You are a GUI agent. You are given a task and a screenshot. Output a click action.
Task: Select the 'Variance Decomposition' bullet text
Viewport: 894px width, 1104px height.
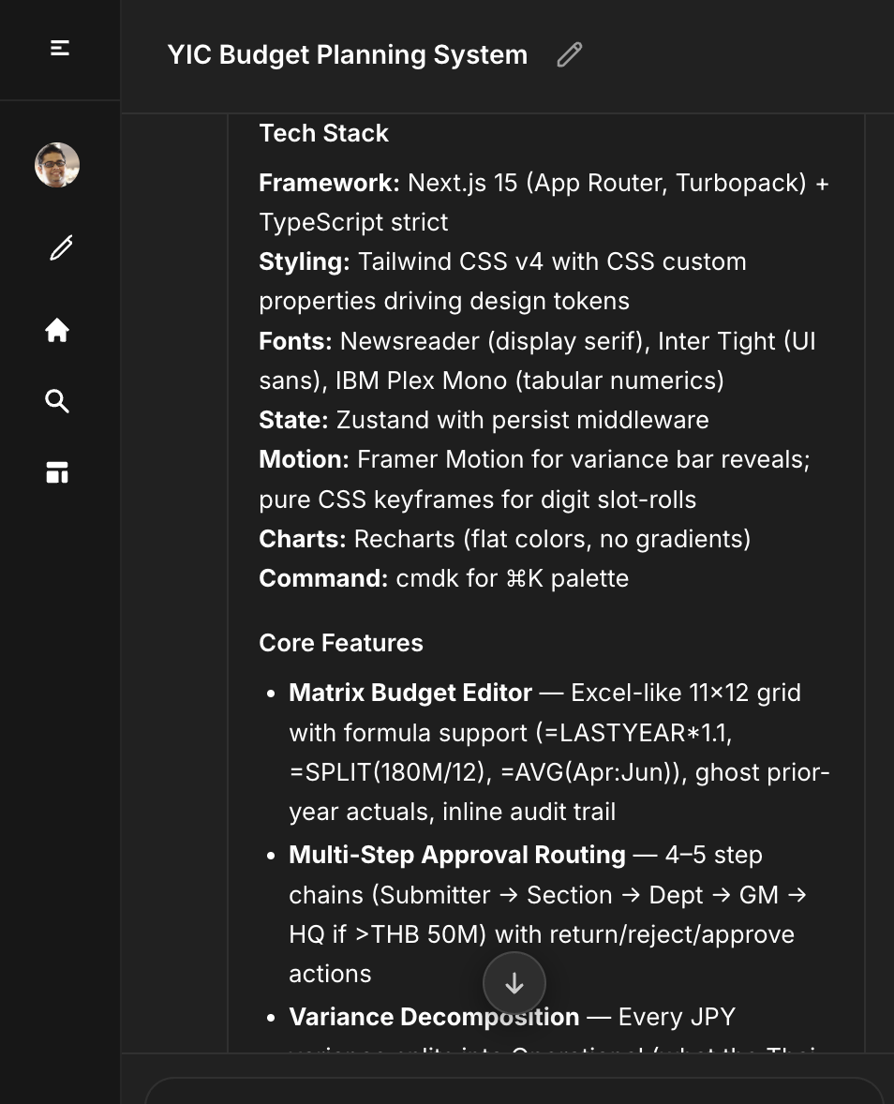click(434, 1016)
